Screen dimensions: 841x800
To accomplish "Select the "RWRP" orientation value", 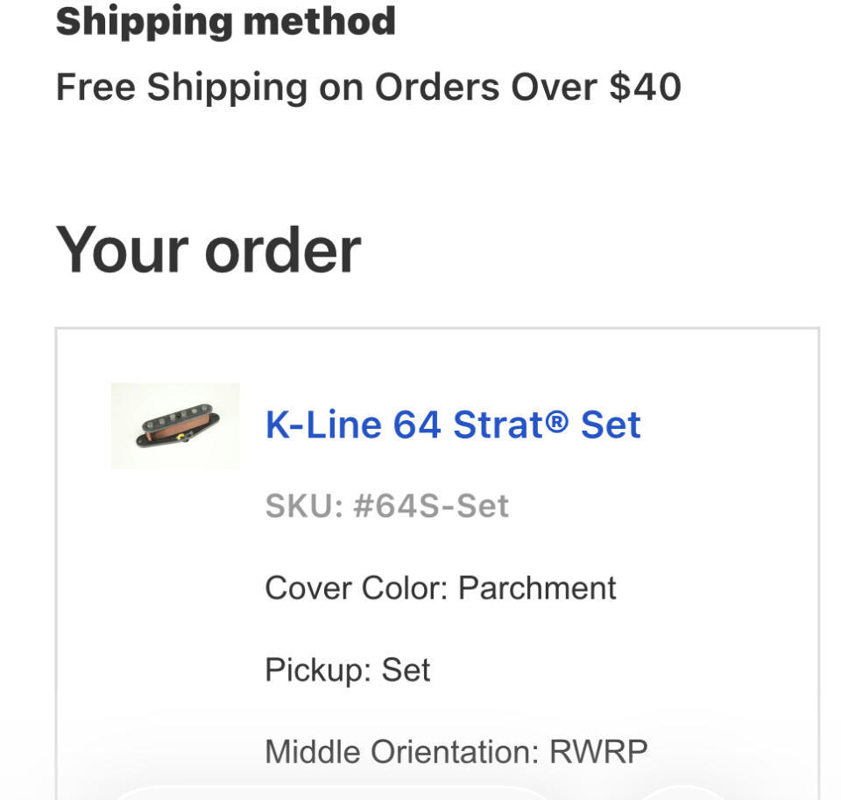I will point(598,752).
